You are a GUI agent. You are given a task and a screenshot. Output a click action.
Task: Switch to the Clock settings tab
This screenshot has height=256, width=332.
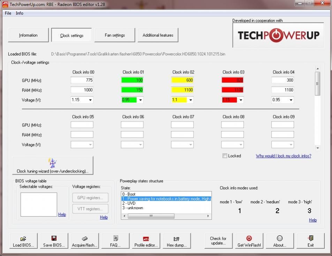[x=71, y=35]
